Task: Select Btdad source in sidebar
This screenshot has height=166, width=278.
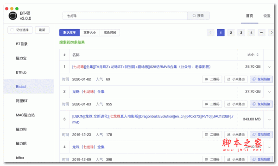Action: [29, 86]
